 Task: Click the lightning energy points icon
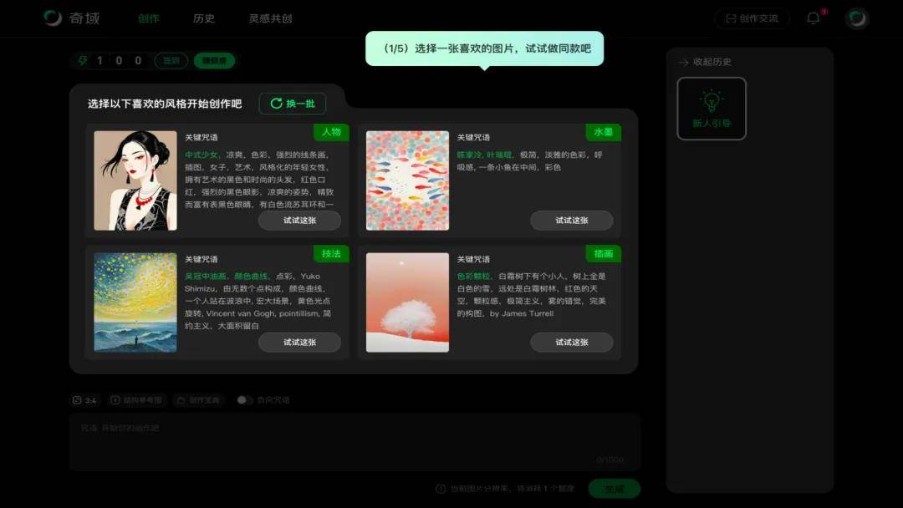pos(82,60)
